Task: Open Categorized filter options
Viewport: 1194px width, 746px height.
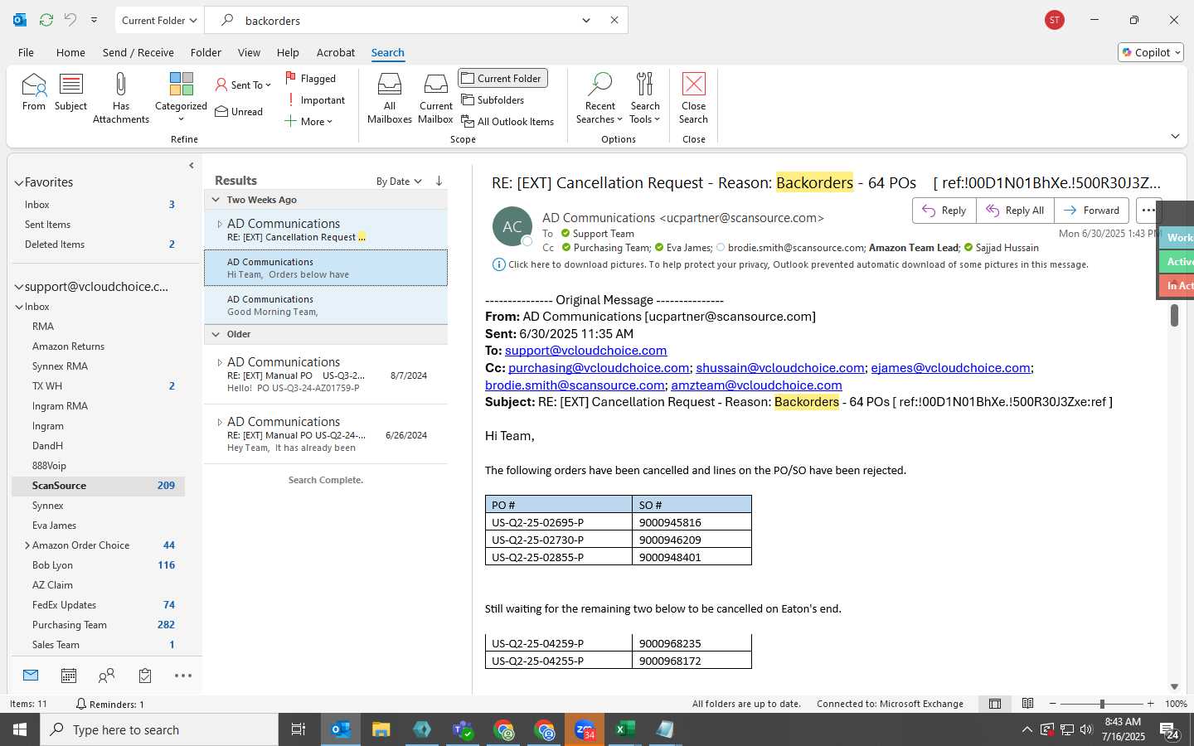Action: click(181, 98)
